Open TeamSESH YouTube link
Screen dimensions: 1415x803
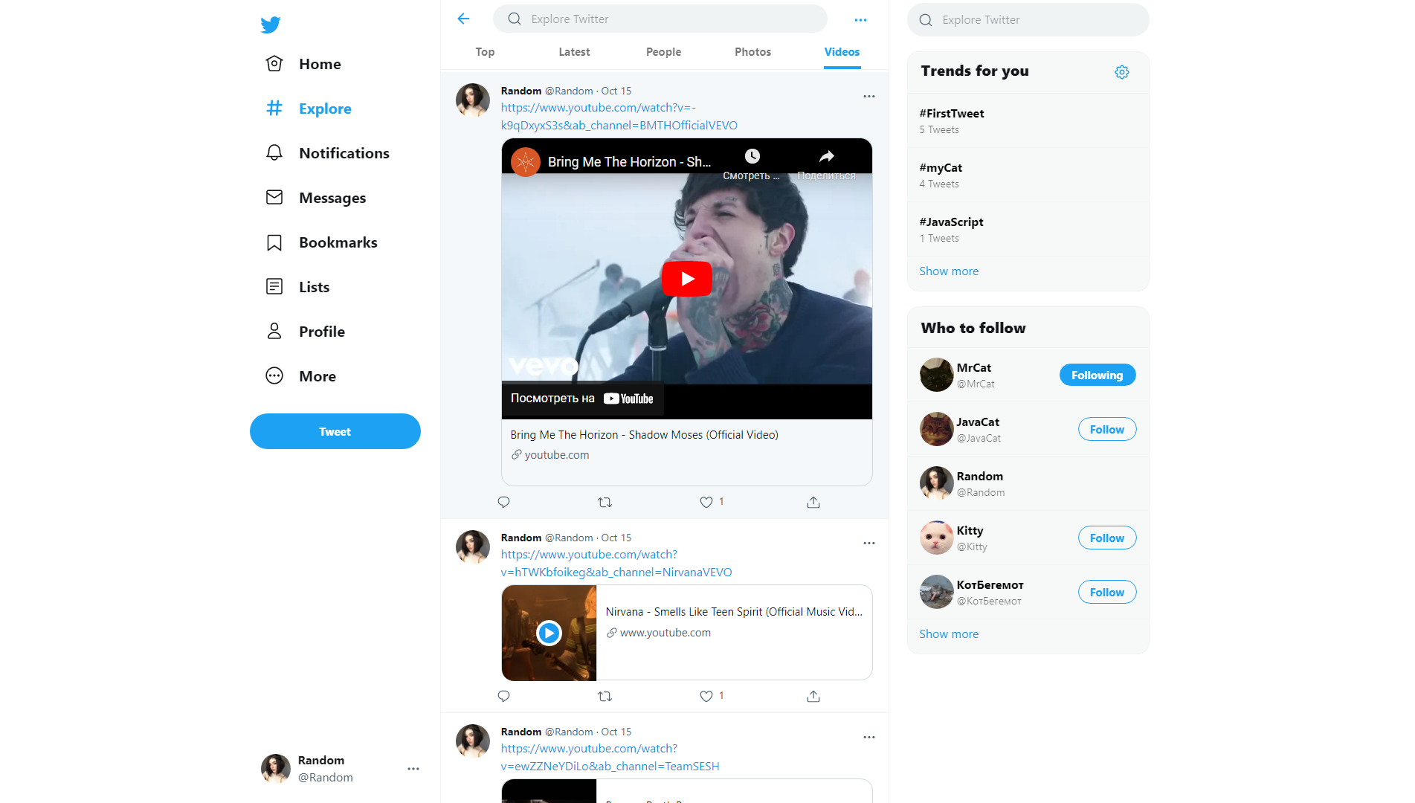[x=610, y=758]
